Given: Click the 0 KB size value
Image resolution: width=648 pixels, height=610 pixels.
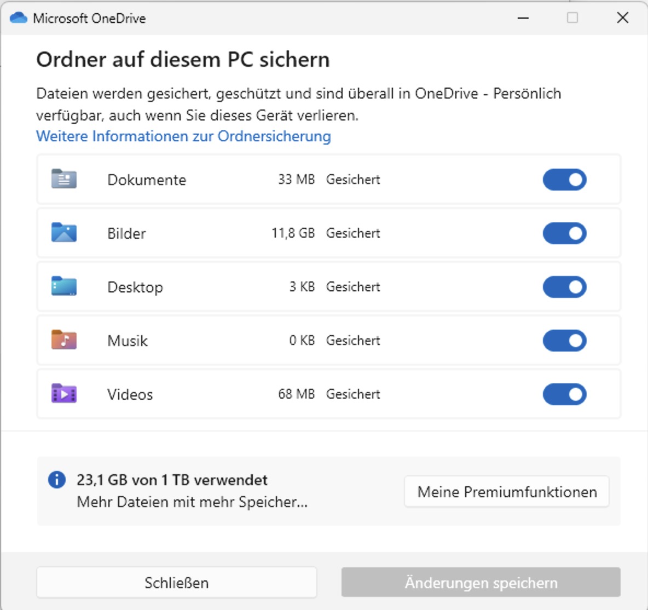Looking at the screenshot, I should point(302,341).
